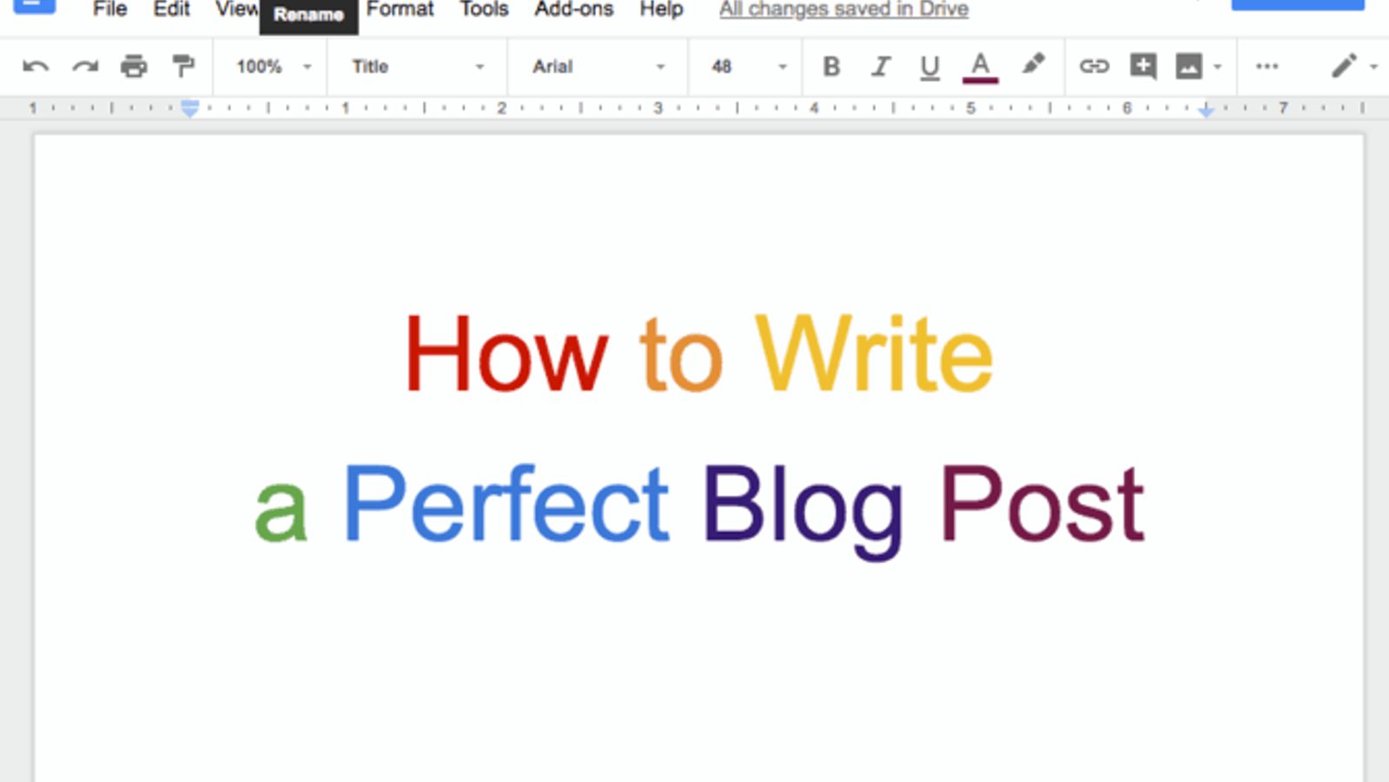Click the Insert image icon

pyautogui.click(x=1188, y=66)
